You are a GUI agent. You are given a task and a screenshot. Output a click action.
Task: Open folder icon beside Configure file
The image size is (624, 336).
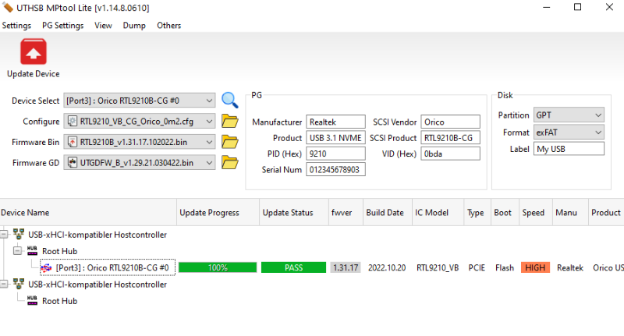click(229, 121)
